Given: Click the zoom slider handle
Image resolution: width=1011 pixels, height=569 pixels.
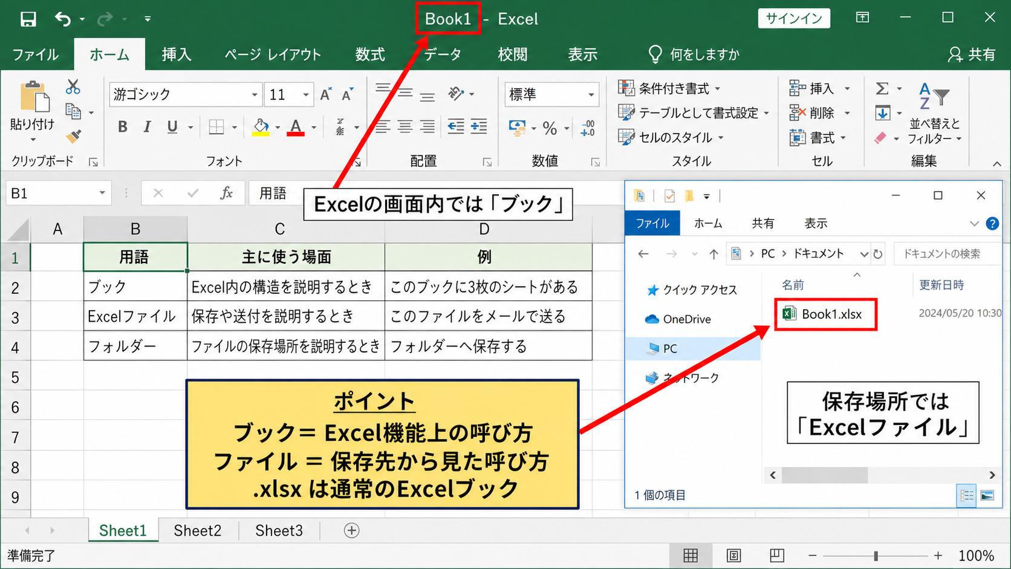Looking at the screenshot, I should pos(876,555).
